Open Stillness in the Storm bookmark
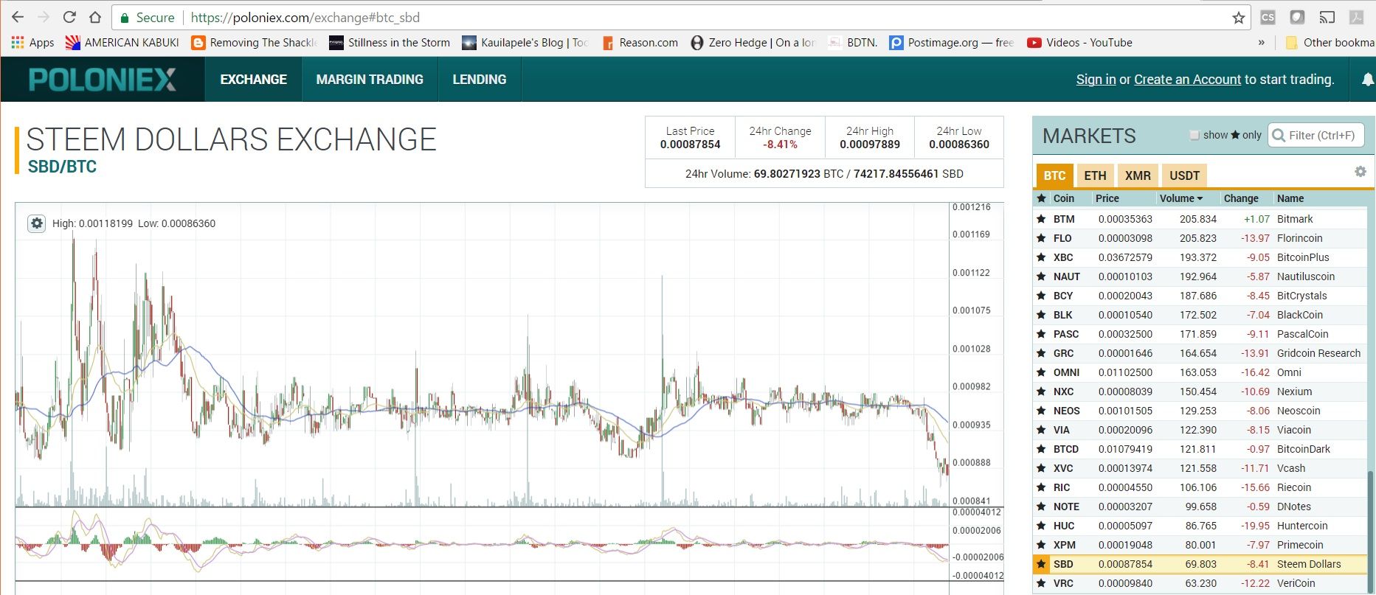1376x595 pixels. 390,43
